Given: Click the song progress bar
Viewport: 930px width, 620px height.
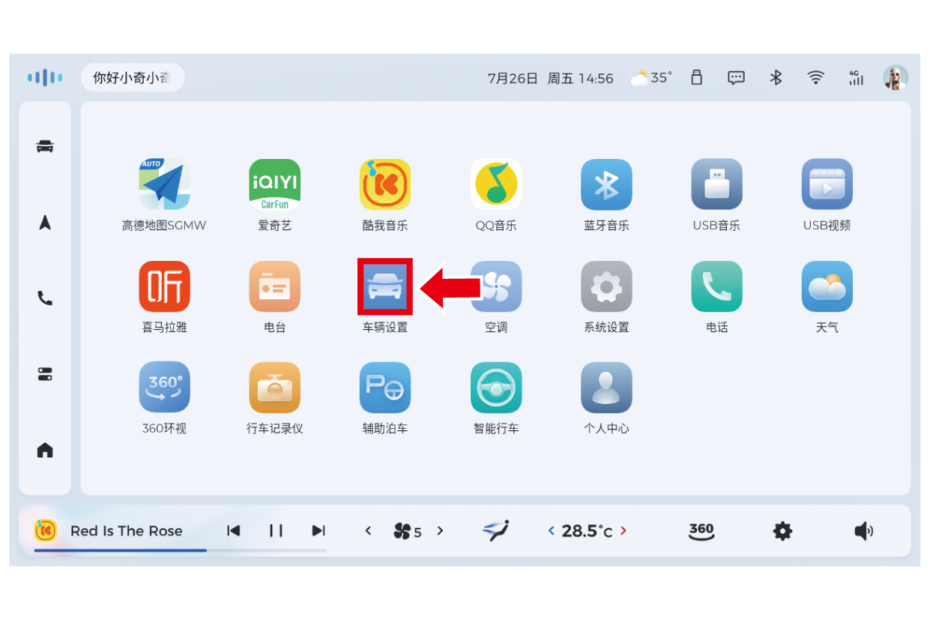Looking at the screenshot, I should tap(180, 550).
